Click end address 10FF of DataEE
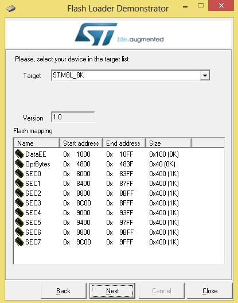 click(x=126, y=154)
